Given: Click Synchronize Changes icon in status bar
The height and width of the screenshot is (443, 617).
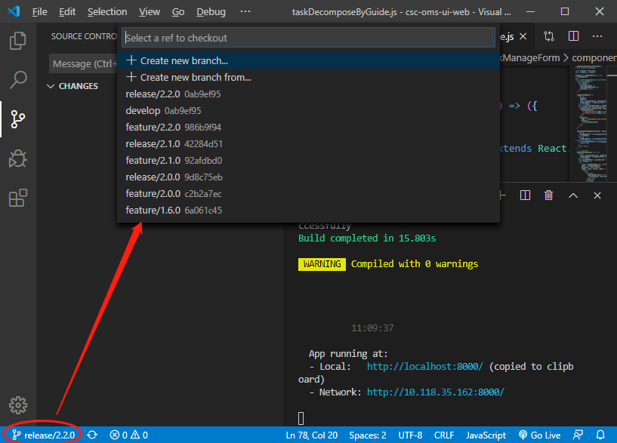Looking at the screenshot, I should (92, 435).
